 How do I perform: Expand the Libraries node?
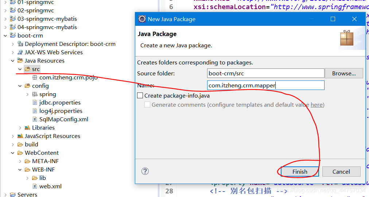coord(20,128)
